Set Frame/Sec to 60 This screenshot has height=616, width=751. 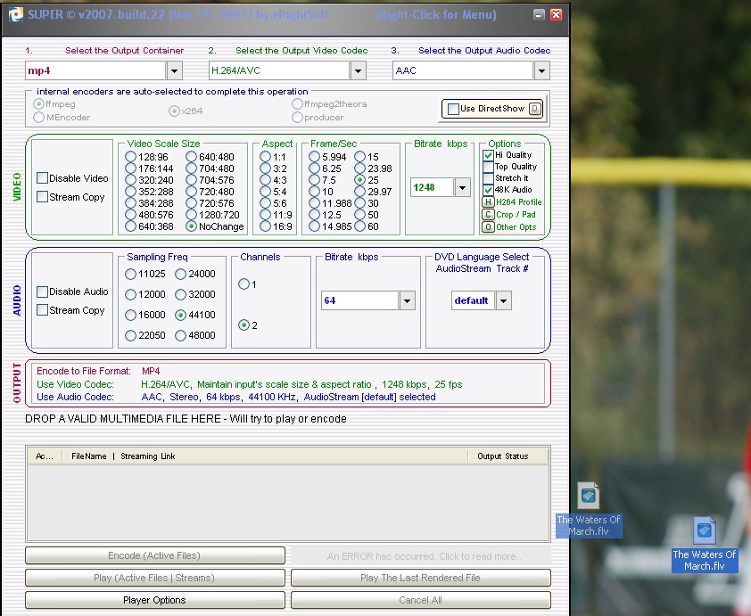click(359, 226)
